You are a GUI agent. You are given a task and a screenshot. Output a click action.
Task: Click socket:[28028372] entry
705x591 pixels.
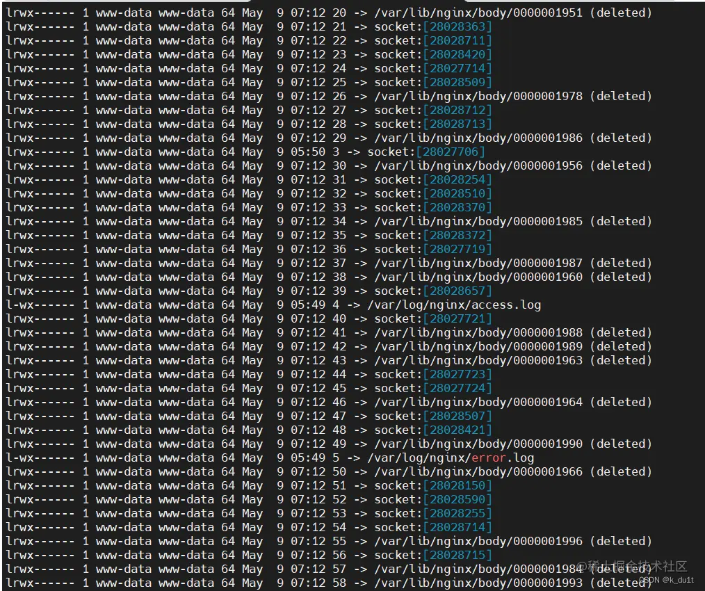pos(433,236)
